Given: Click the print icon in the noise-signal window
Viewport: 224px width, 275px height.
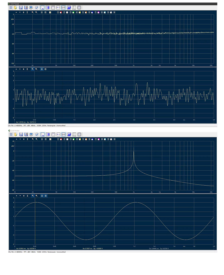Looking at the screenshot, I should [x=31, y=8].
